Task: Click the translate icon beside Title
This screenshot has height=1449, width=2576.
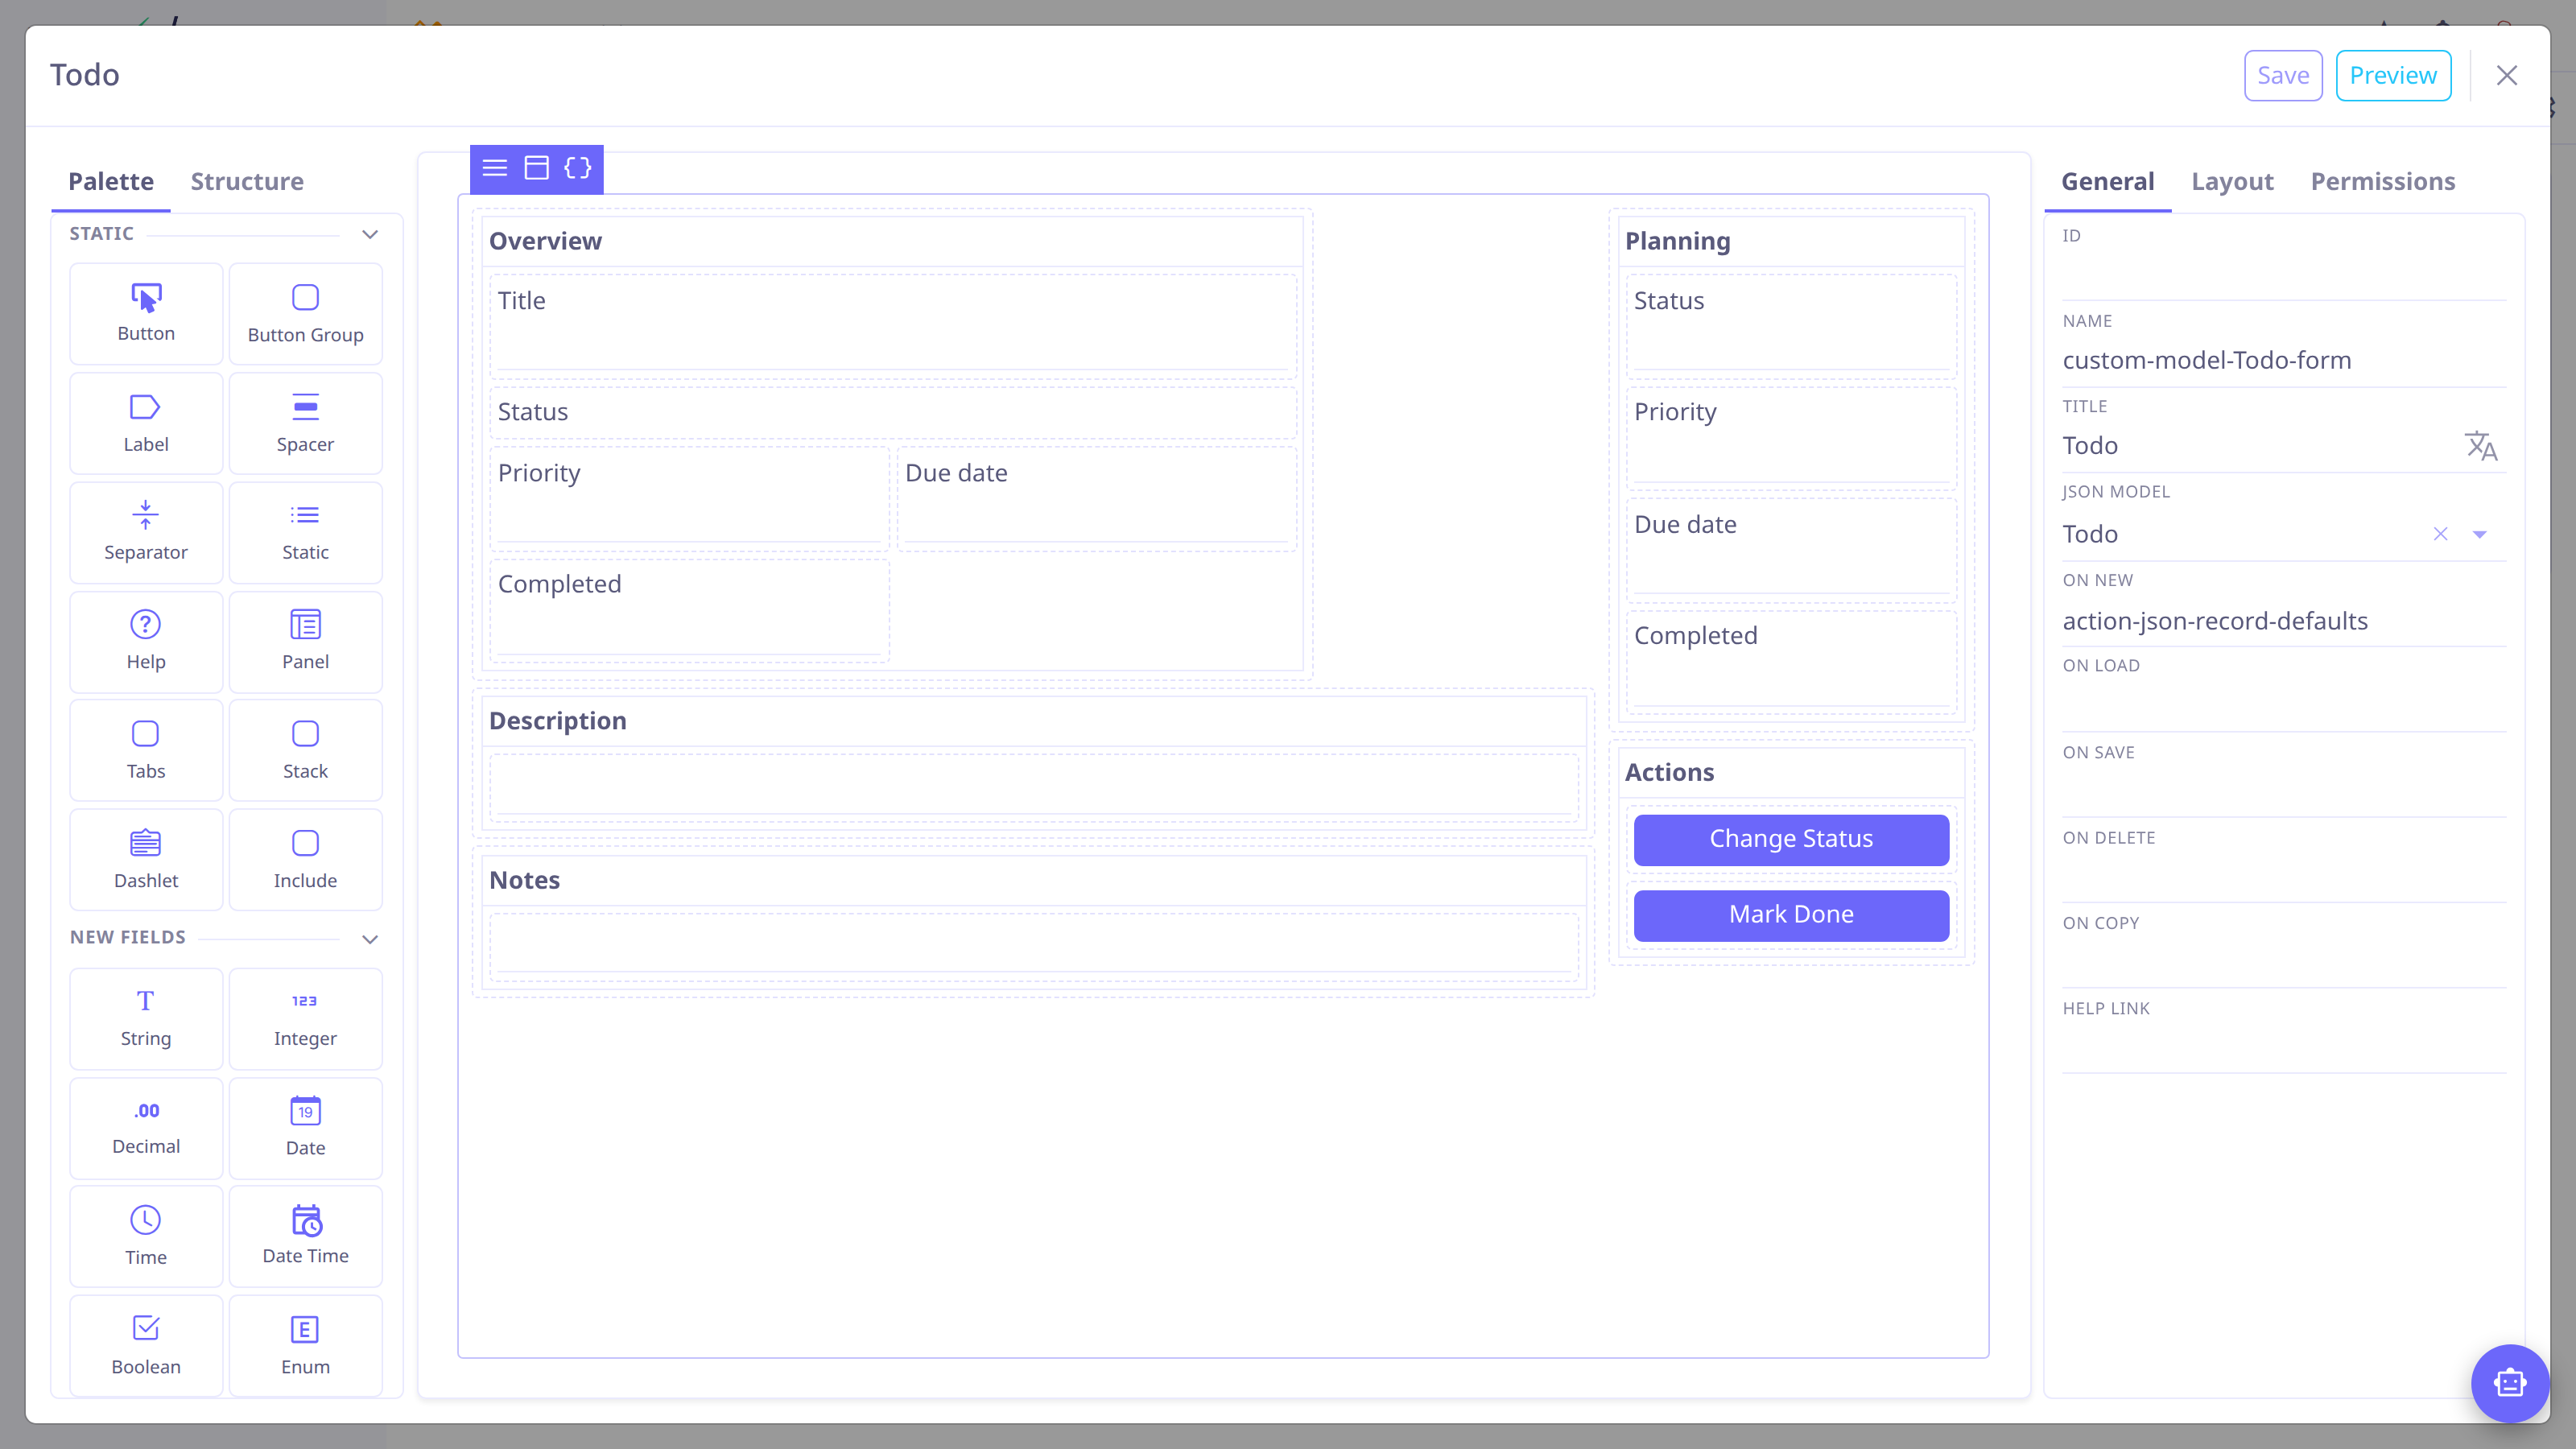Action: 2481,446
